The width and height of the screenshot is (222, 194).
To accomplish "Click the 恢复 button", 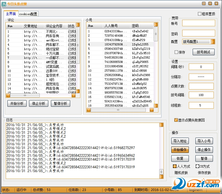I will 180,158.
